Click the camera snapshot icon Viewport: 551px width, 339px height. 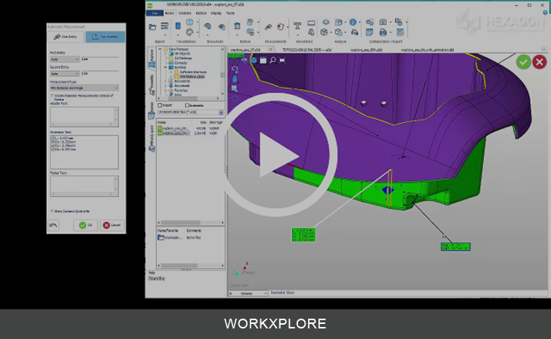pos(383,22)
